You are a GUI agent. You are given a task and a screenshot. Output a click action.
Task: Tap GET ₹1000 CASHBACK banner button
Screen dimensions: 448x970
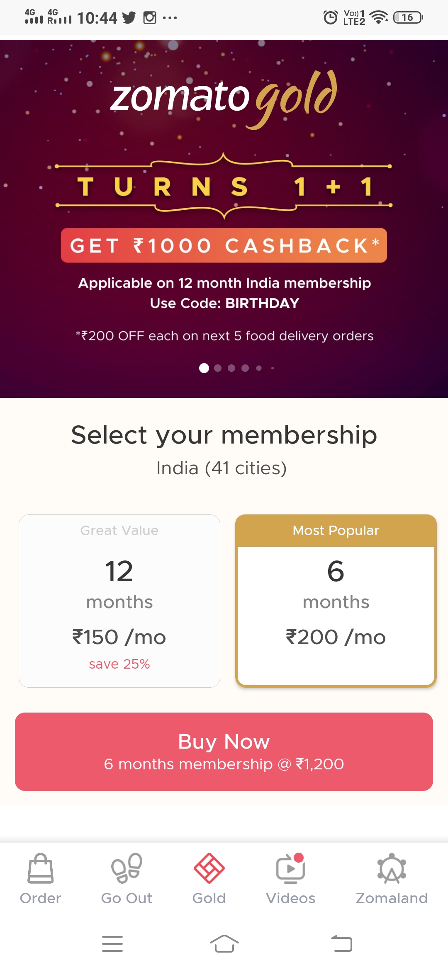(224, 245)
